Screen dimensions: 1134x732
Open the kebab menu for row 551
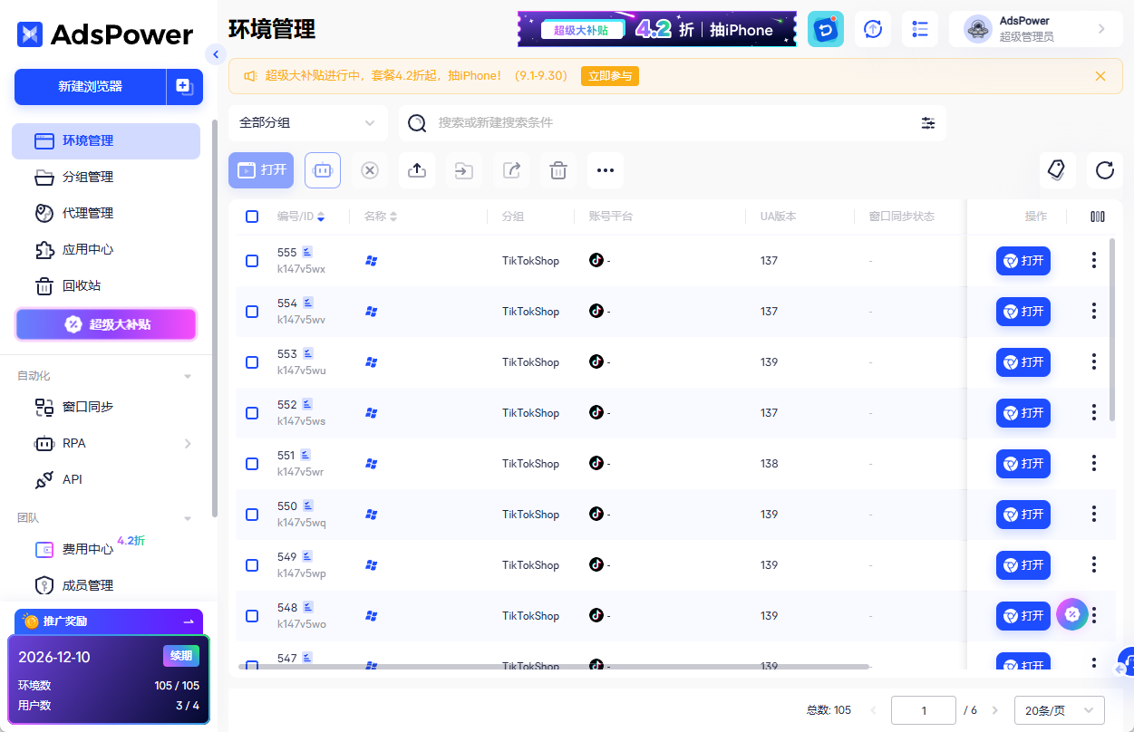pyautogui.click(x=1094, y=464)
